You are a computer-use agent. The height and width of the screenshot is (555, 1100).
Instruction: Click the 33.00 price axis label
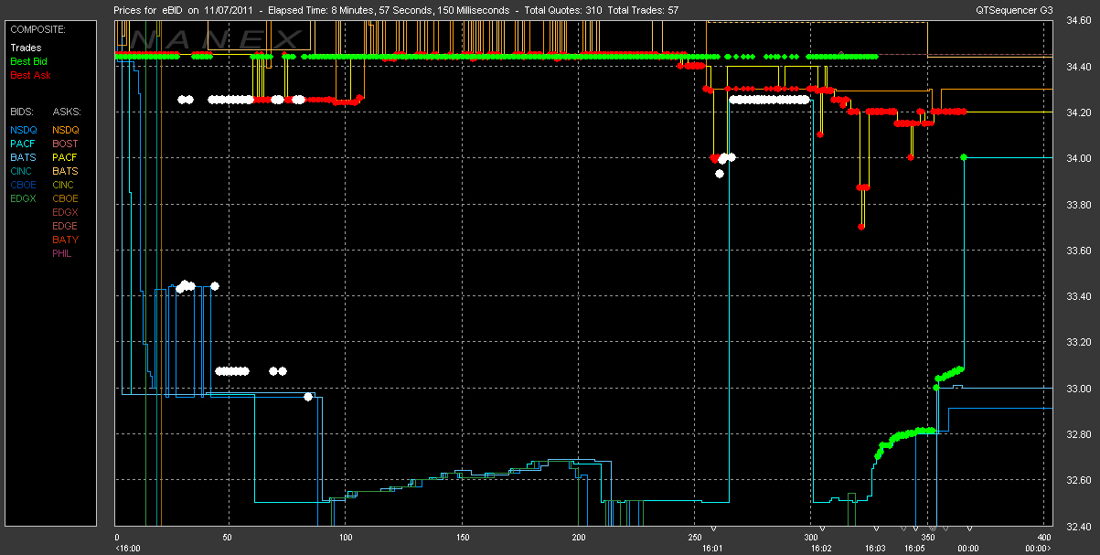coord(1079,388)
